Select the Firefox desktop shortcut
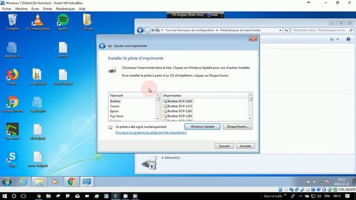Viewport: 356px width, 200px height. pos(12,77)
